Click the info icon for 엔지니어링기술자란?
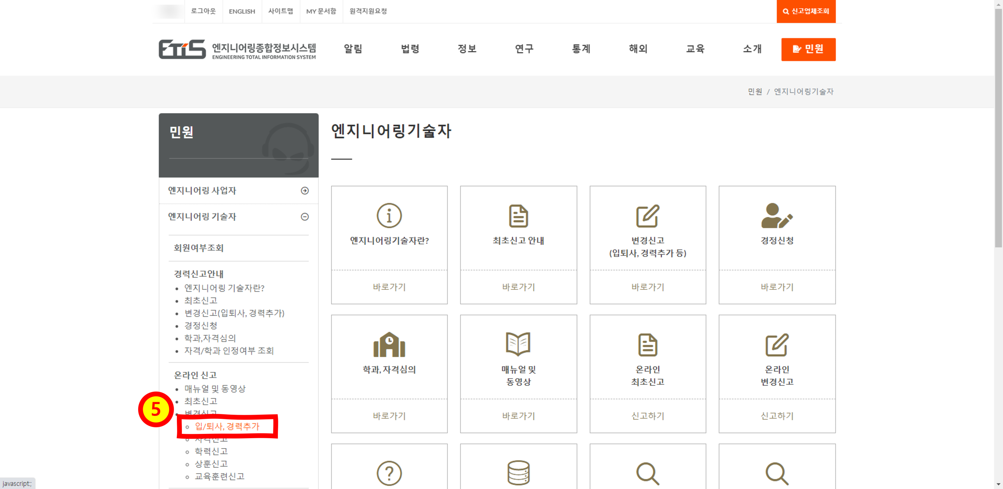1003x489 pixels. pos(389,215)
